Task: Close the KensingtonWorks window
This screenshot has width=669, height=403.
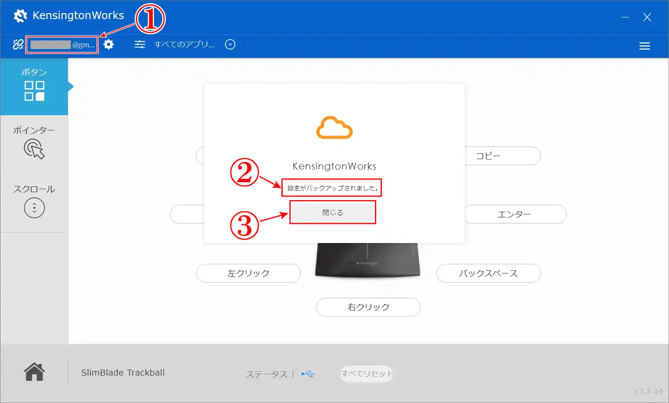Action: (x=647, y=17)
